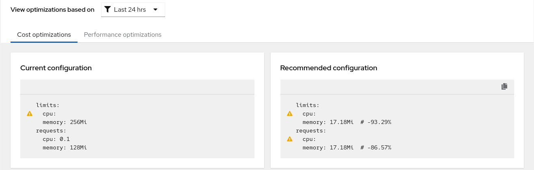Click the recommended memory line showing -86.57%
This screenshot has height=170, width=534.
coord(347,148)
